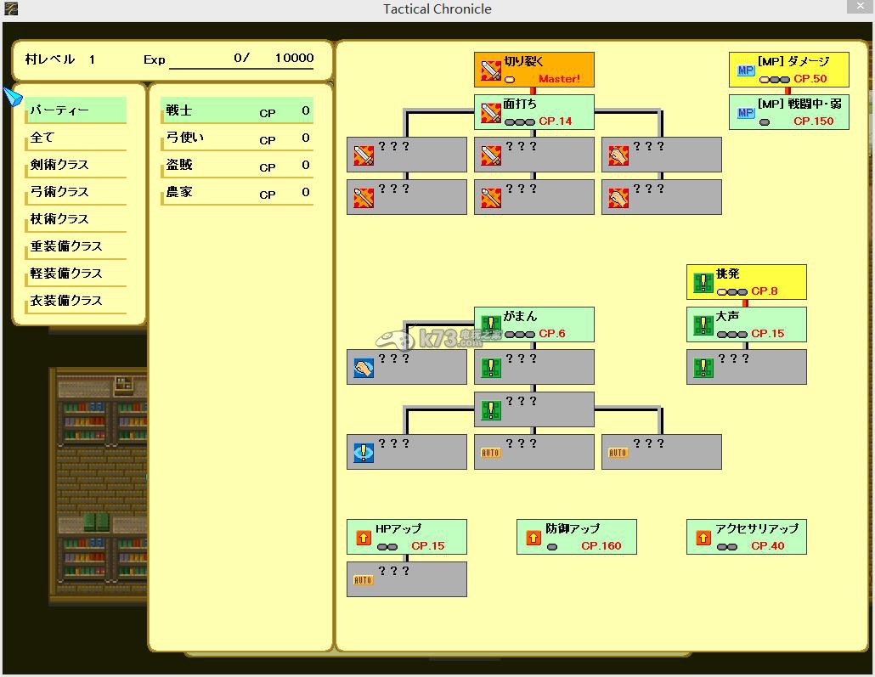The height and width of the screenshot is (677, 875).
Task: Select 全て category in left menu
Action: click(x=76, y=138)
